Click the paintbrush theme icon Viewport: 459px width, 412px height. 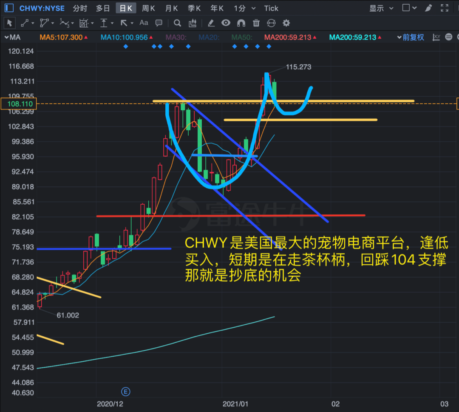coord(428,8)
